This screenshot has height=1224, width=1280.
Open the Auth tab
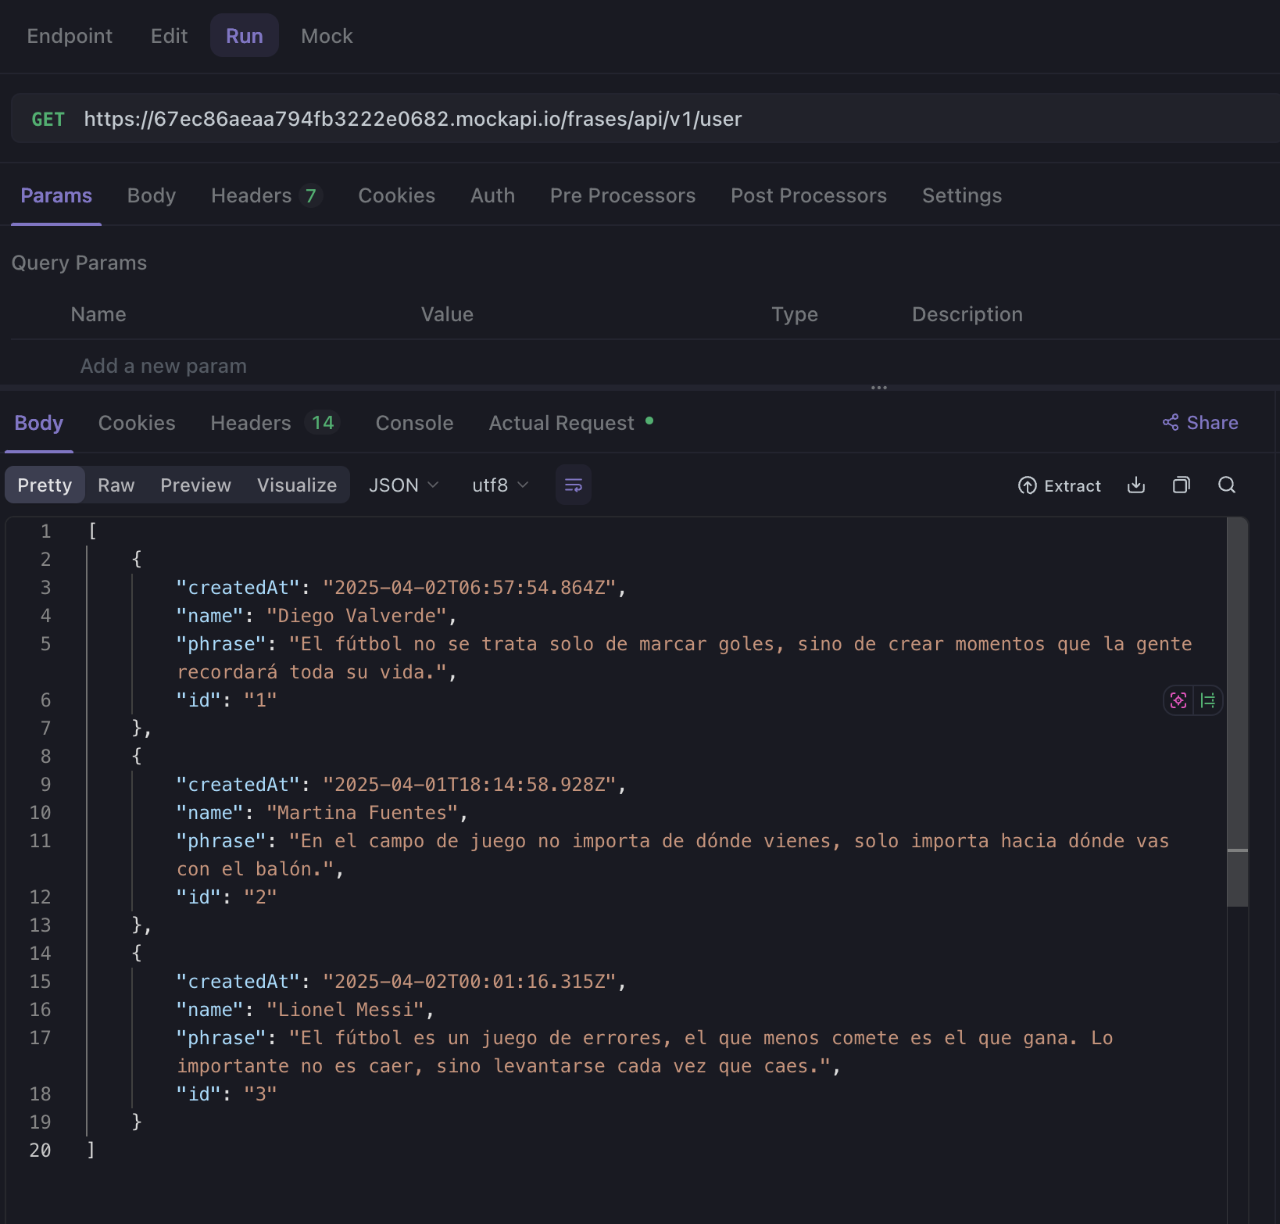click(x=492, y=196)
